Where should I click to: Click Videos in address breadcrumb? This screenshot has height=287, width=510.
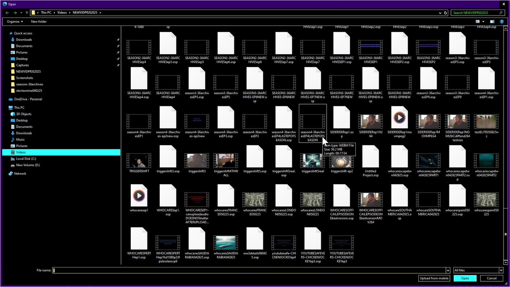(62, 13)
